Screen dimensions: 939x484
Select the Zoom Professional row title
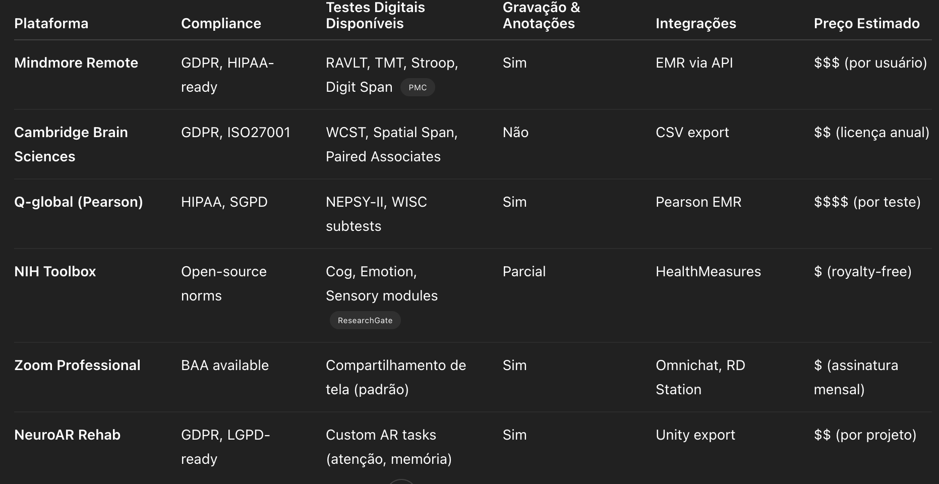pyautogui.click(x=77, y=366)
